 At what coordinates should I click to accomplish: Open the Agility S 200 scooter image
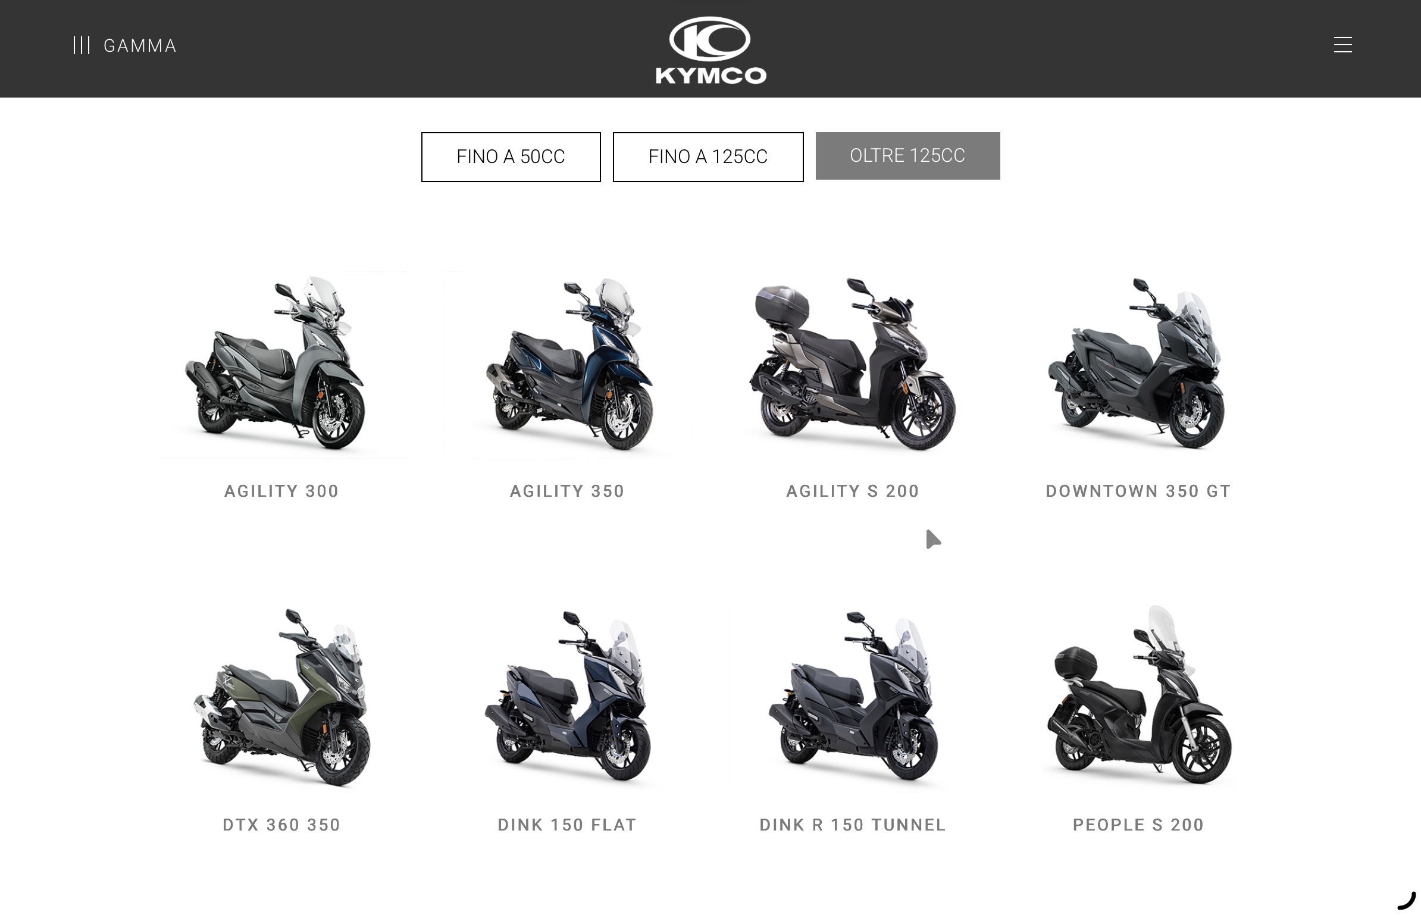pyautogui.click(x=853, y=364)
